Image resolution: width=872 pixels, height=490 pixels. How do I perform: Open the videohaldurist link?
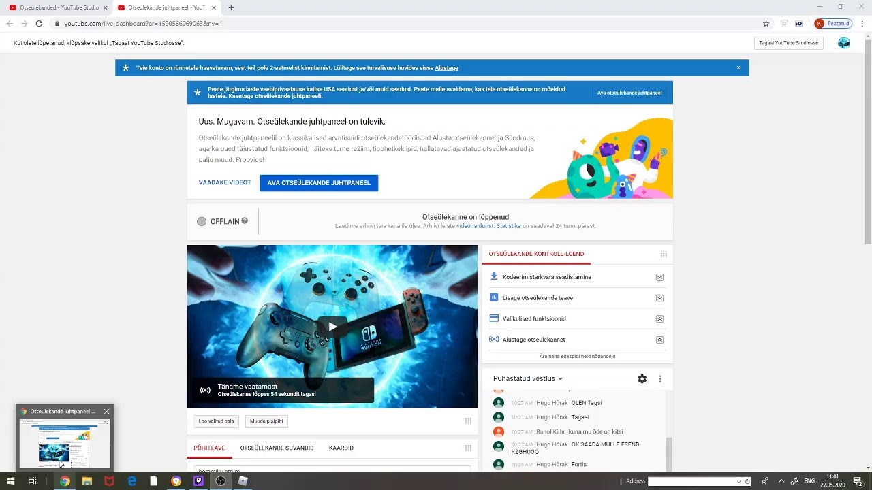pos(475,226)
